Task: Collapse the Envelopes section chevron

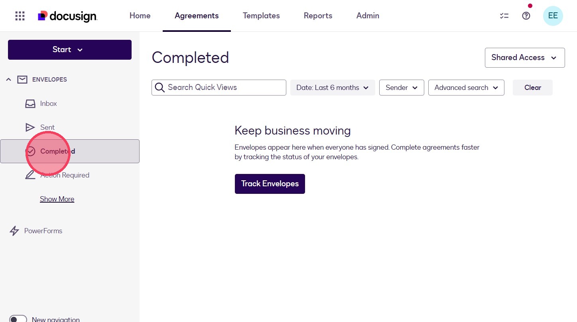Action: (x=8, y=80)
